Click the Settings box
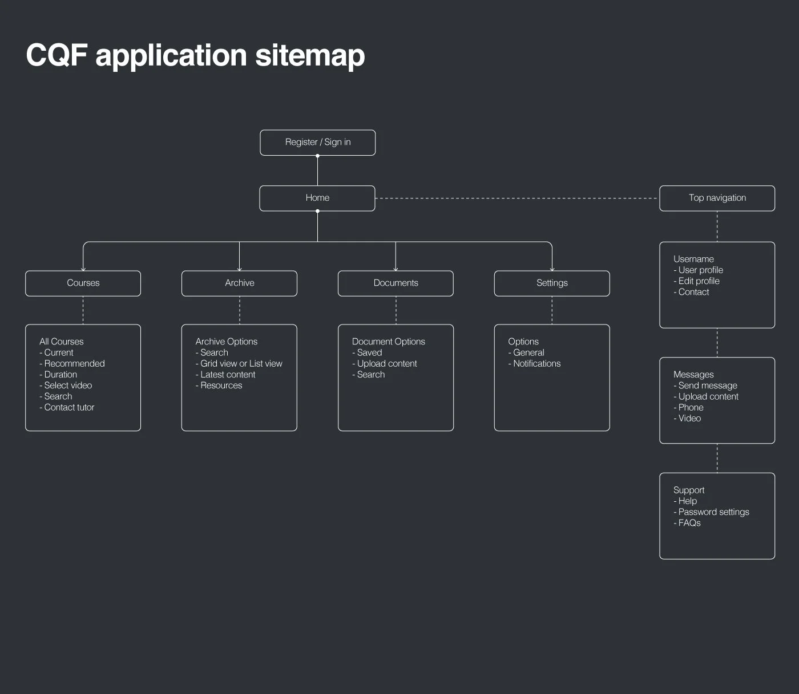This screenshot has width=799, height=694. 551,283
